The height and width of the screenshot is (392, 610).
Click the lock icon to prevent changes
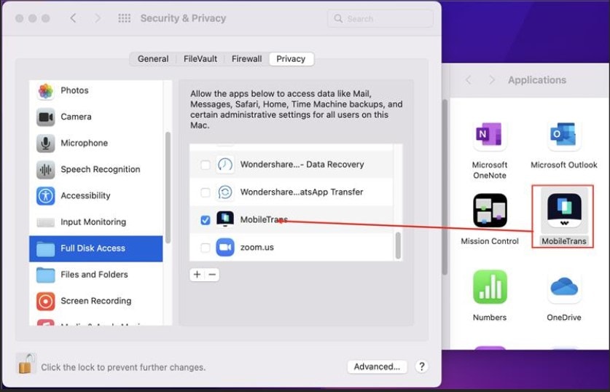(26, 364)
